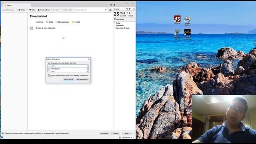Screen dimensions: 256x144
Task: Click the Skip Integration button
Action: [82, 80]
